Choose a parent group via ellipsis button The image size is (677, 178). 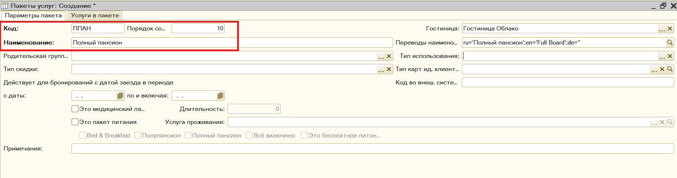381,56
